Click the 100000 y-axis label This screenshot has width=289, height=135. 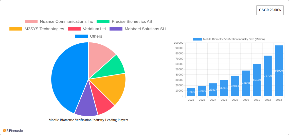tap(179, 43)
